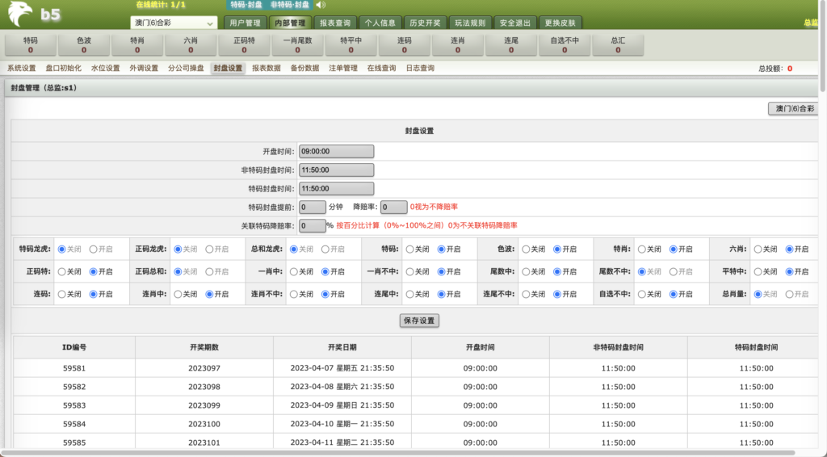Click the 特码 bet category button

[x=30, y=44]
